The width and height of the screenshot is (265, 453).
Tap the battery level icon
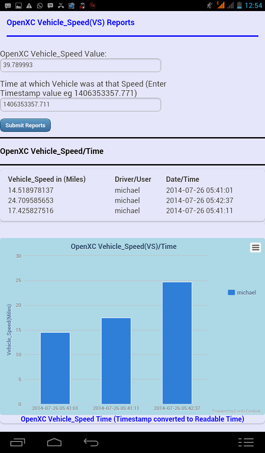tap(239, 5)
